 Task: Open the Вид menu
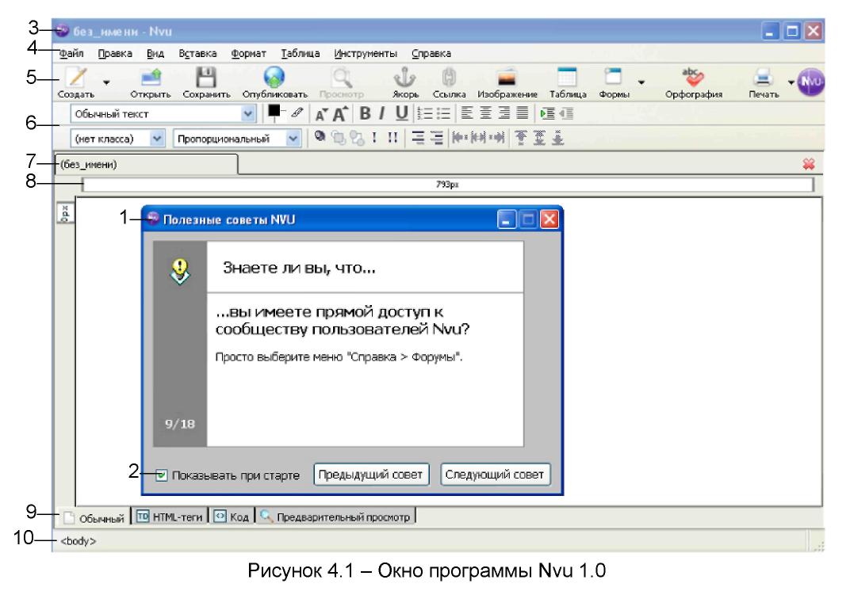[x=155, y=53]
